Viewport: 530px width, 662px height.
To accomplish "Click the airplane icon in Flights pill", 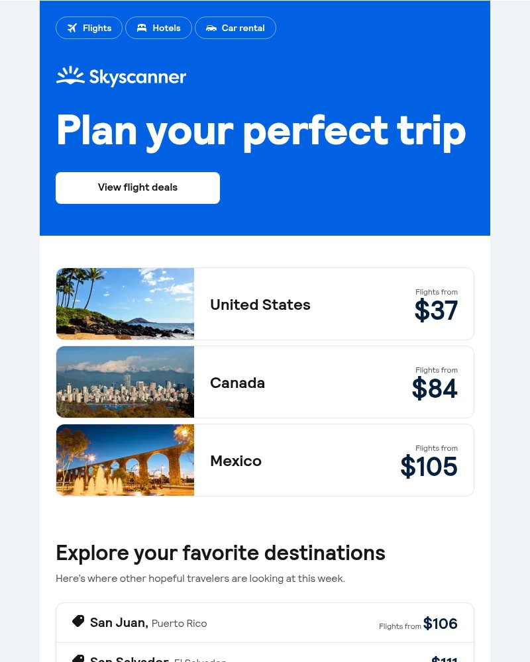I will pos(72,28).
